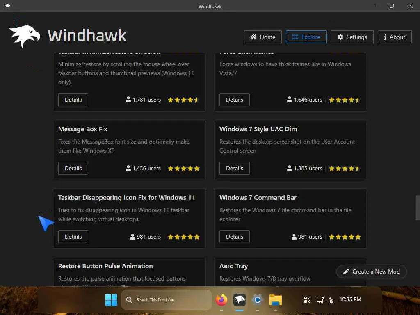
Task: Click star rating of Force thick frames mod
Action: (x=345, y=100)
